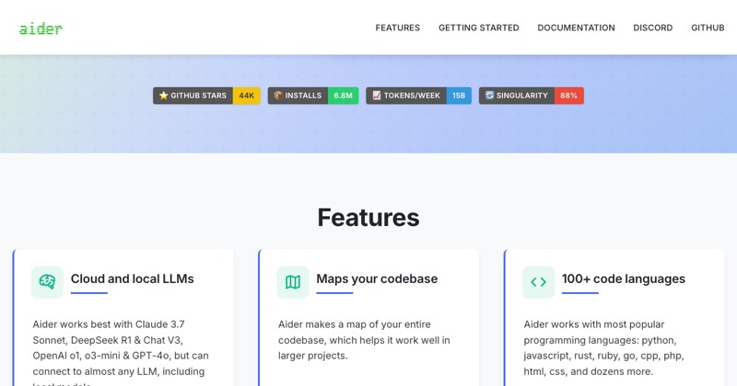737x386 pixels.
Task: Click the 'Aider works with most popular' description
Action: (603, 347)
